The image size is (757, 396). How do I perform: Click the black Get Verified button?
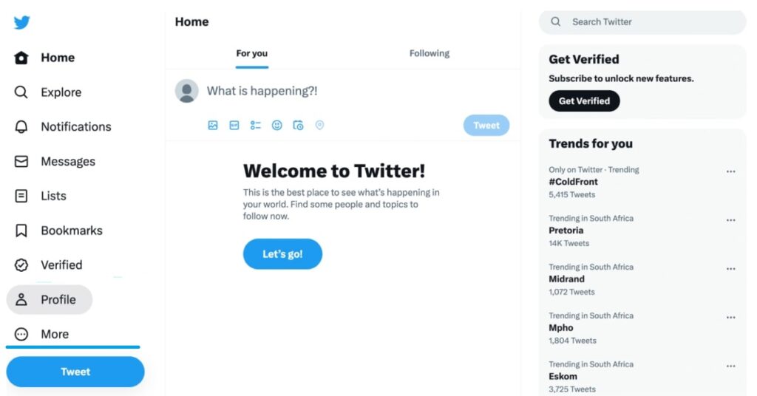584,101
